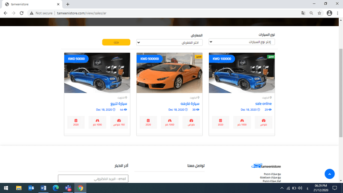The width and height of the screenshot is (343, 193).
Task: Open the KWD 50000 blue car image
Action: pos(97,72)
